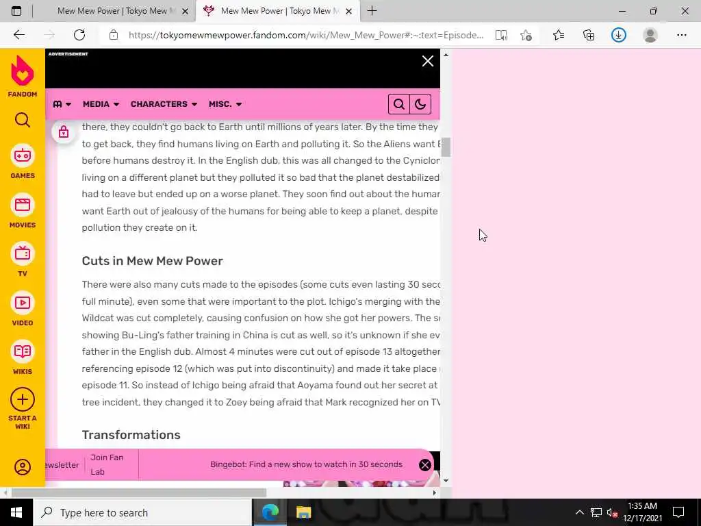Click the scroll down arrow
Image resolution: width=701 pixels, height=526 pixels.
pyautogui.click(x=446, y=481)
